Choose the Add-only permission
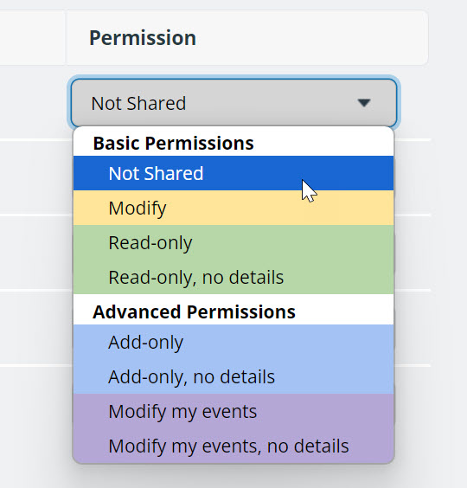Viewport: 467px width, 488px height. coord(233,342)
